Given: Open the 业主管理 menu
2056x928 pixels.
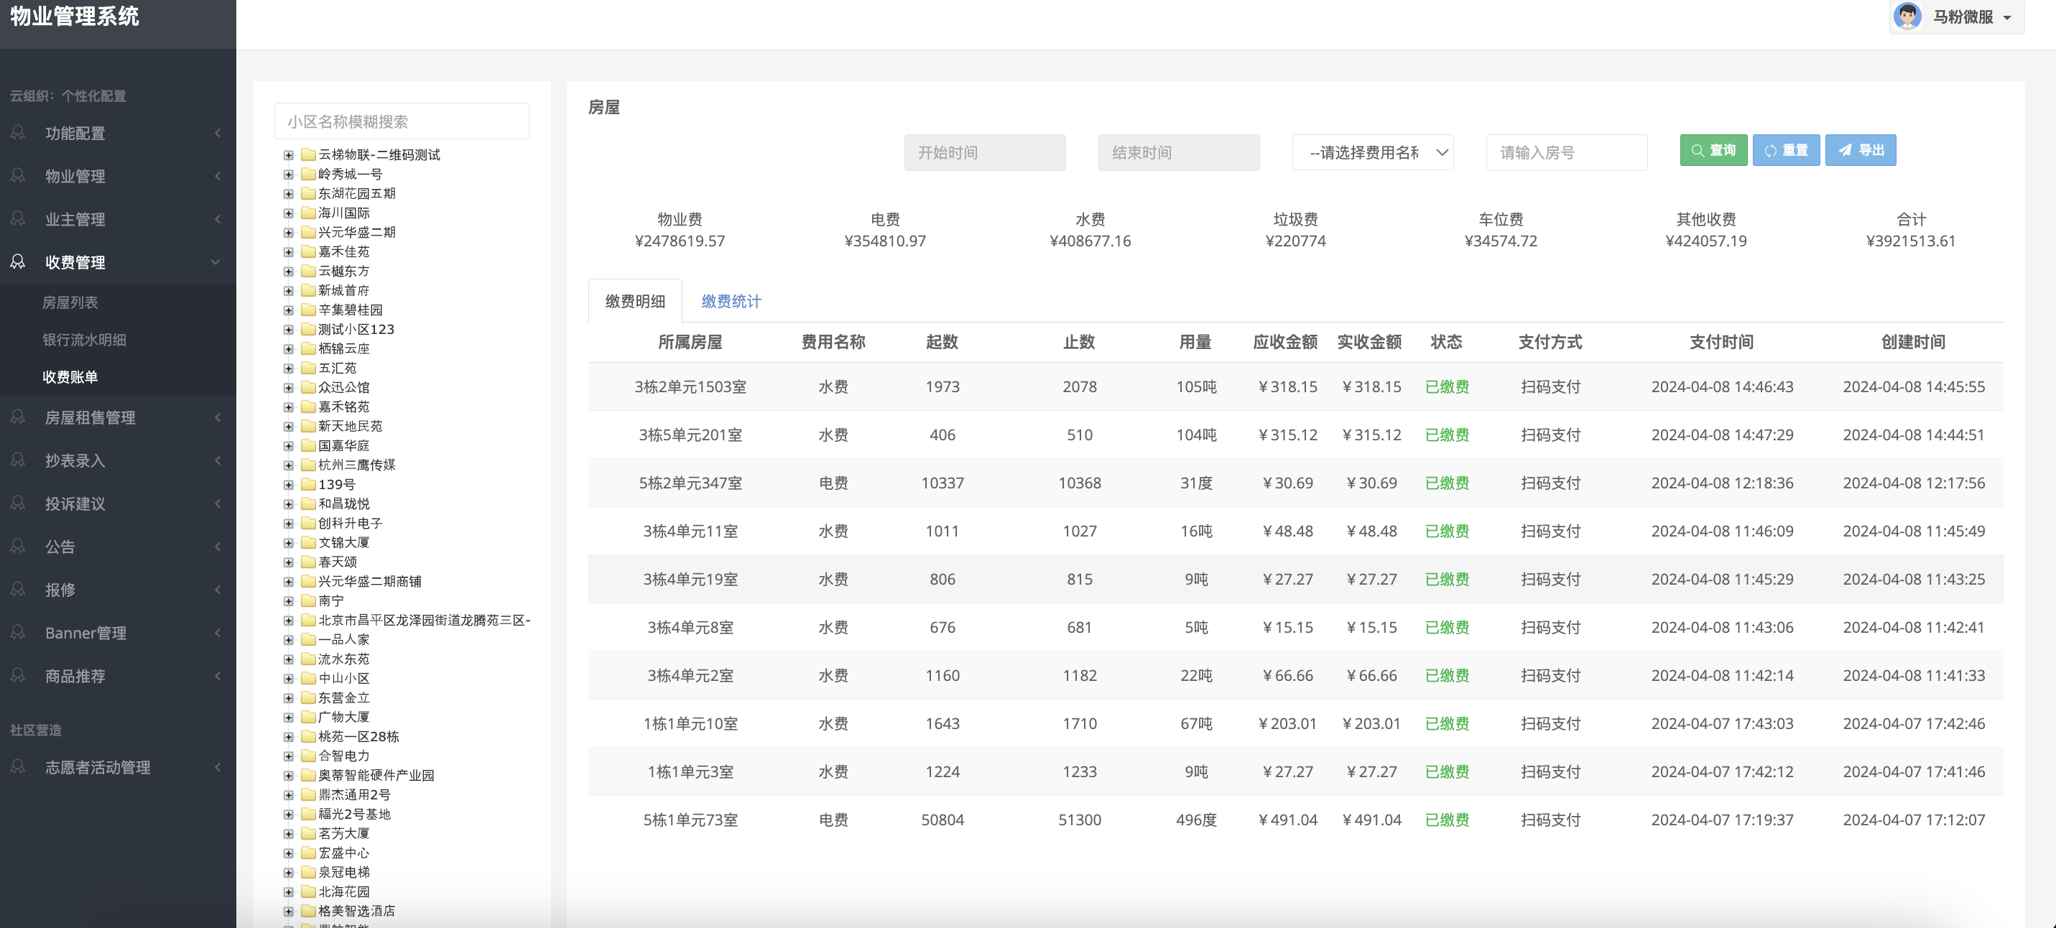Looking at the screenshot, I should click(118, 218).
